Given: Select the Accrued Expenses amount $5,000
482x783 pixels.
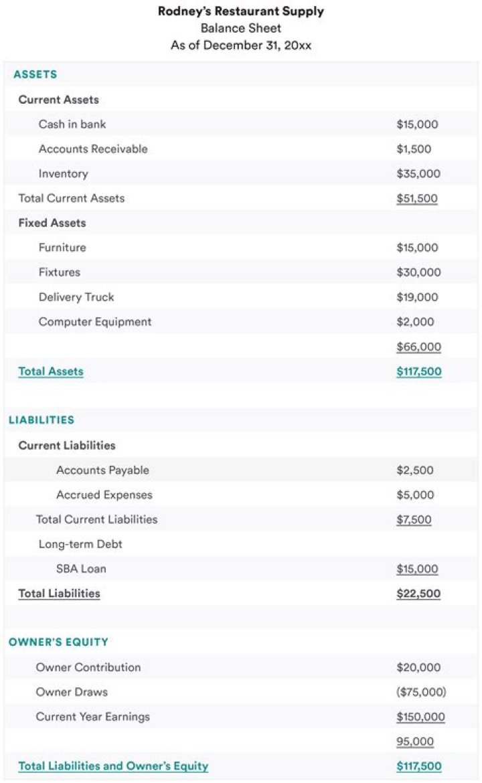Looking at the screenshot, I should [415, 495].
